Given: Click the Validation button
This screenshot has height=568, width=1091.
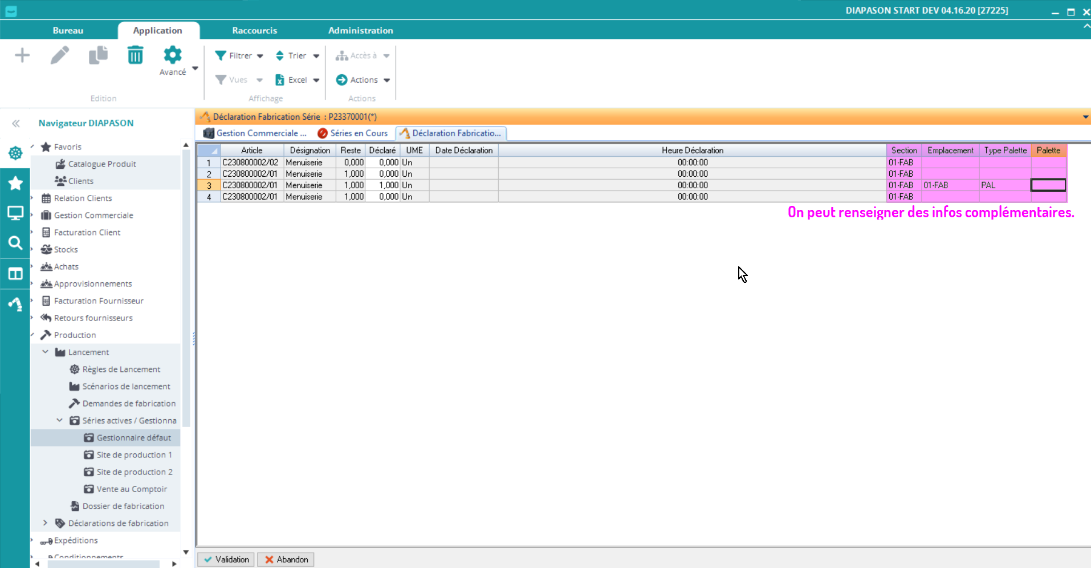Looking at the screenshot, I should click(x=227, y=559).
